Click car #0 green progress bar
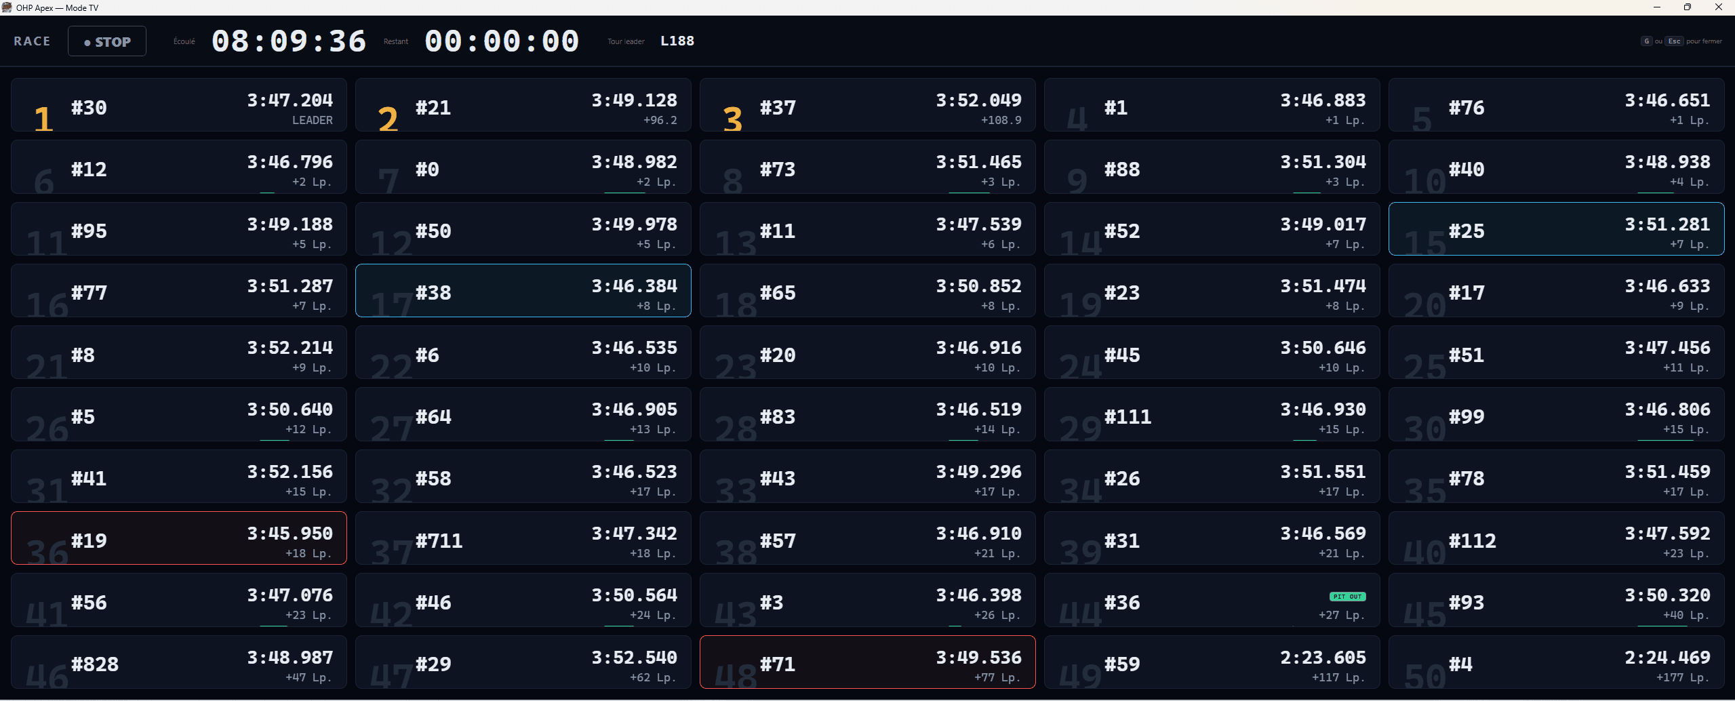 (624, 193)
